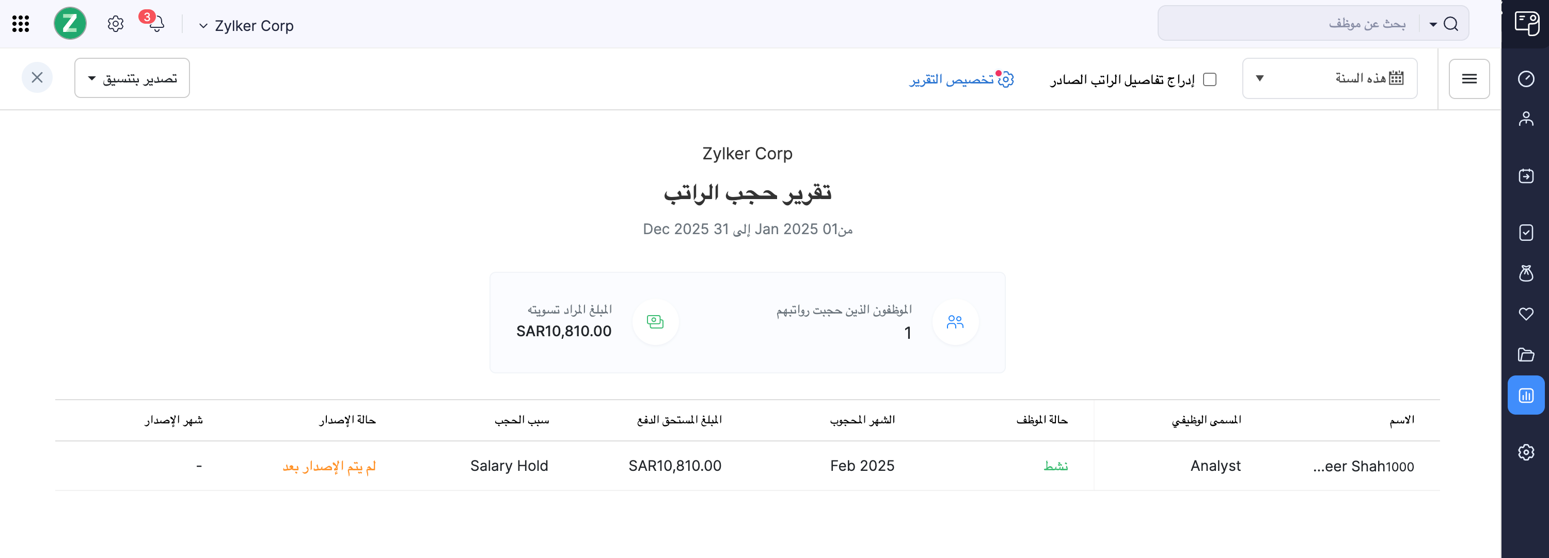Screen dimensions: 1549x558
Task: Open the approvals checkmark icon in sidebar
Action: (x=1526, y=233)
